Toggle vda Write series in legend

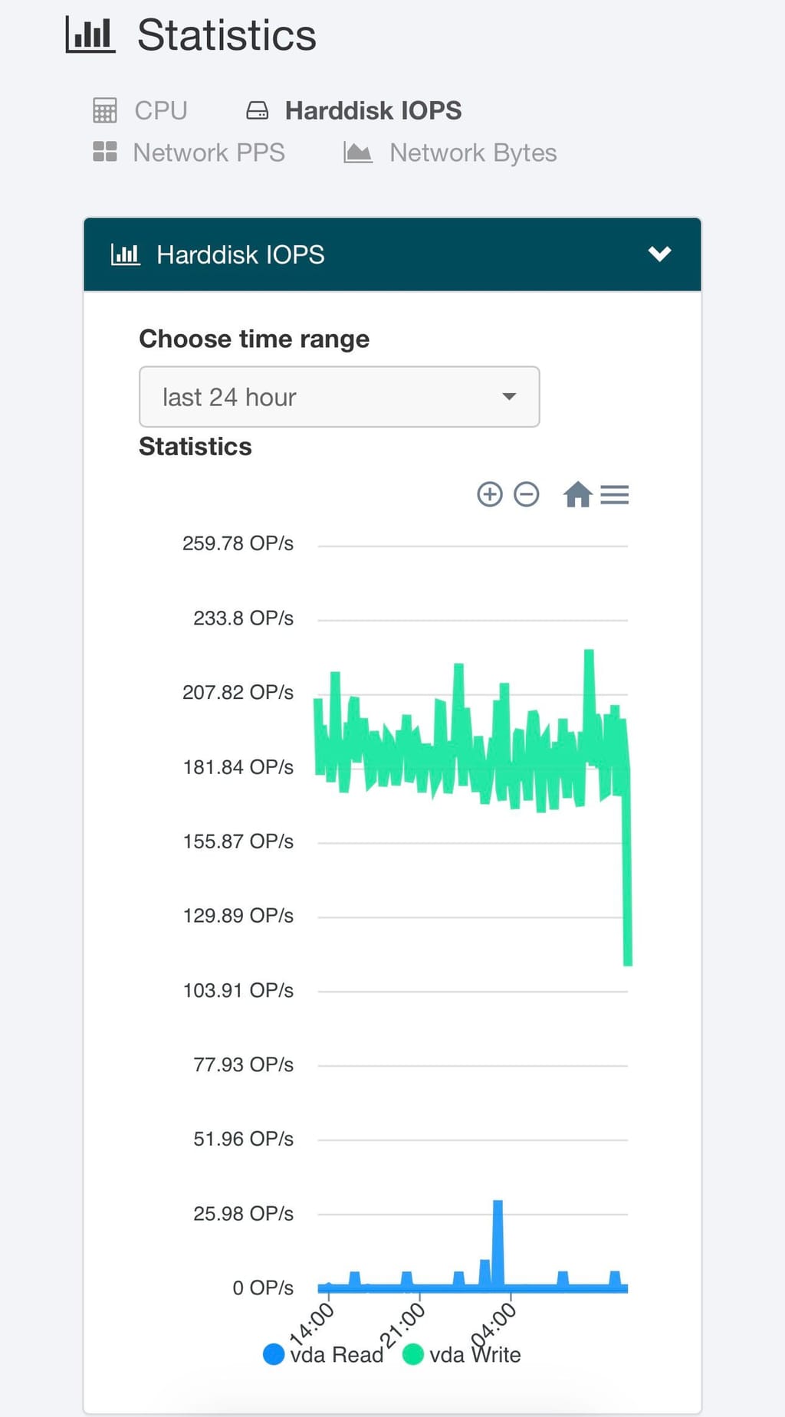coord(475,1355)
